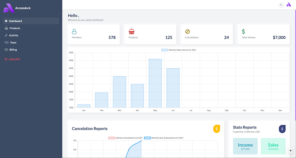Image resolution: width=296 pixels, height=158 pixels.
Task: Click the red LOG OUT link
Action: (x=12, y=59)
